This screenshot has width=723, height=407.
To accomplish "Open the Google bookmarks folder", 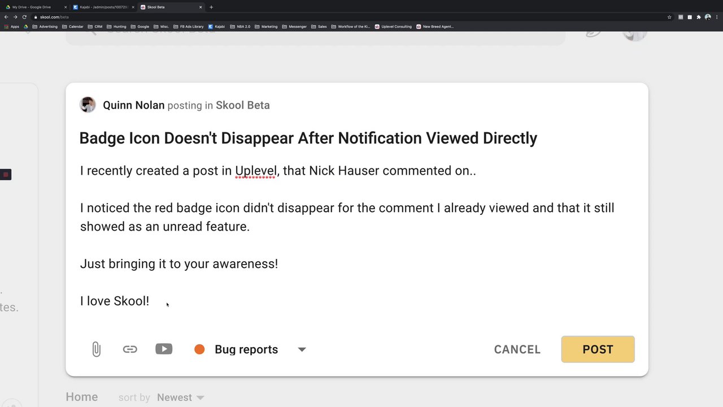I will pos(140,27).
